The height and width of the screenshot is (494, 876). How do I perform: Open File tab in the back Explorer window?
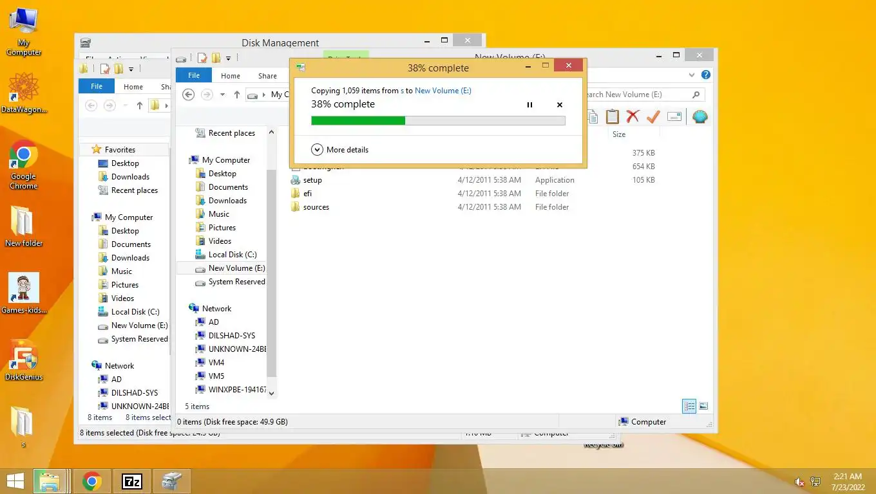[97, 86]
